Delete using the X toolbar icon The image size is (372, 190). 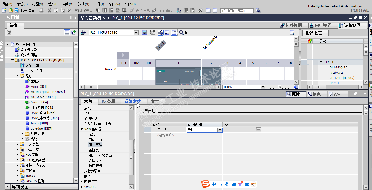(69, 10)
